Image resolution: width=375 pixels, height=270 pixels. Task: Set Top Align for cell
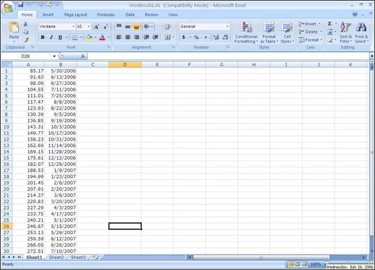pos(119,26)
